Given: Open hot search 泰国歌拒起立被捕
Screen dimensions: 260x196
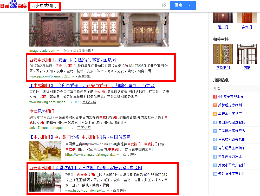Looking at the screenshot, I should [231, 122].
